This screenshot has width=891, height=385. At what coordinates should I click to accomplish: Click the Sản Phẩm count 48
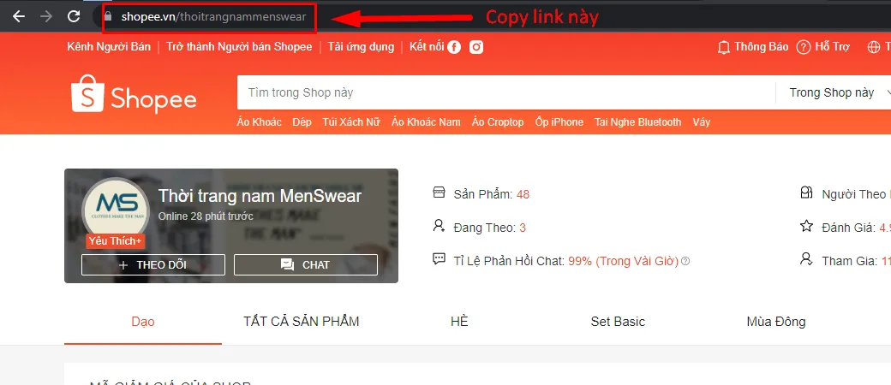click(x=523, y=194)
